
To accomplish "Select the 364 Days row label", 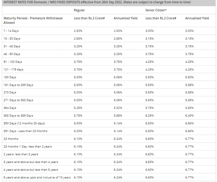I will [x=10, y=108].
